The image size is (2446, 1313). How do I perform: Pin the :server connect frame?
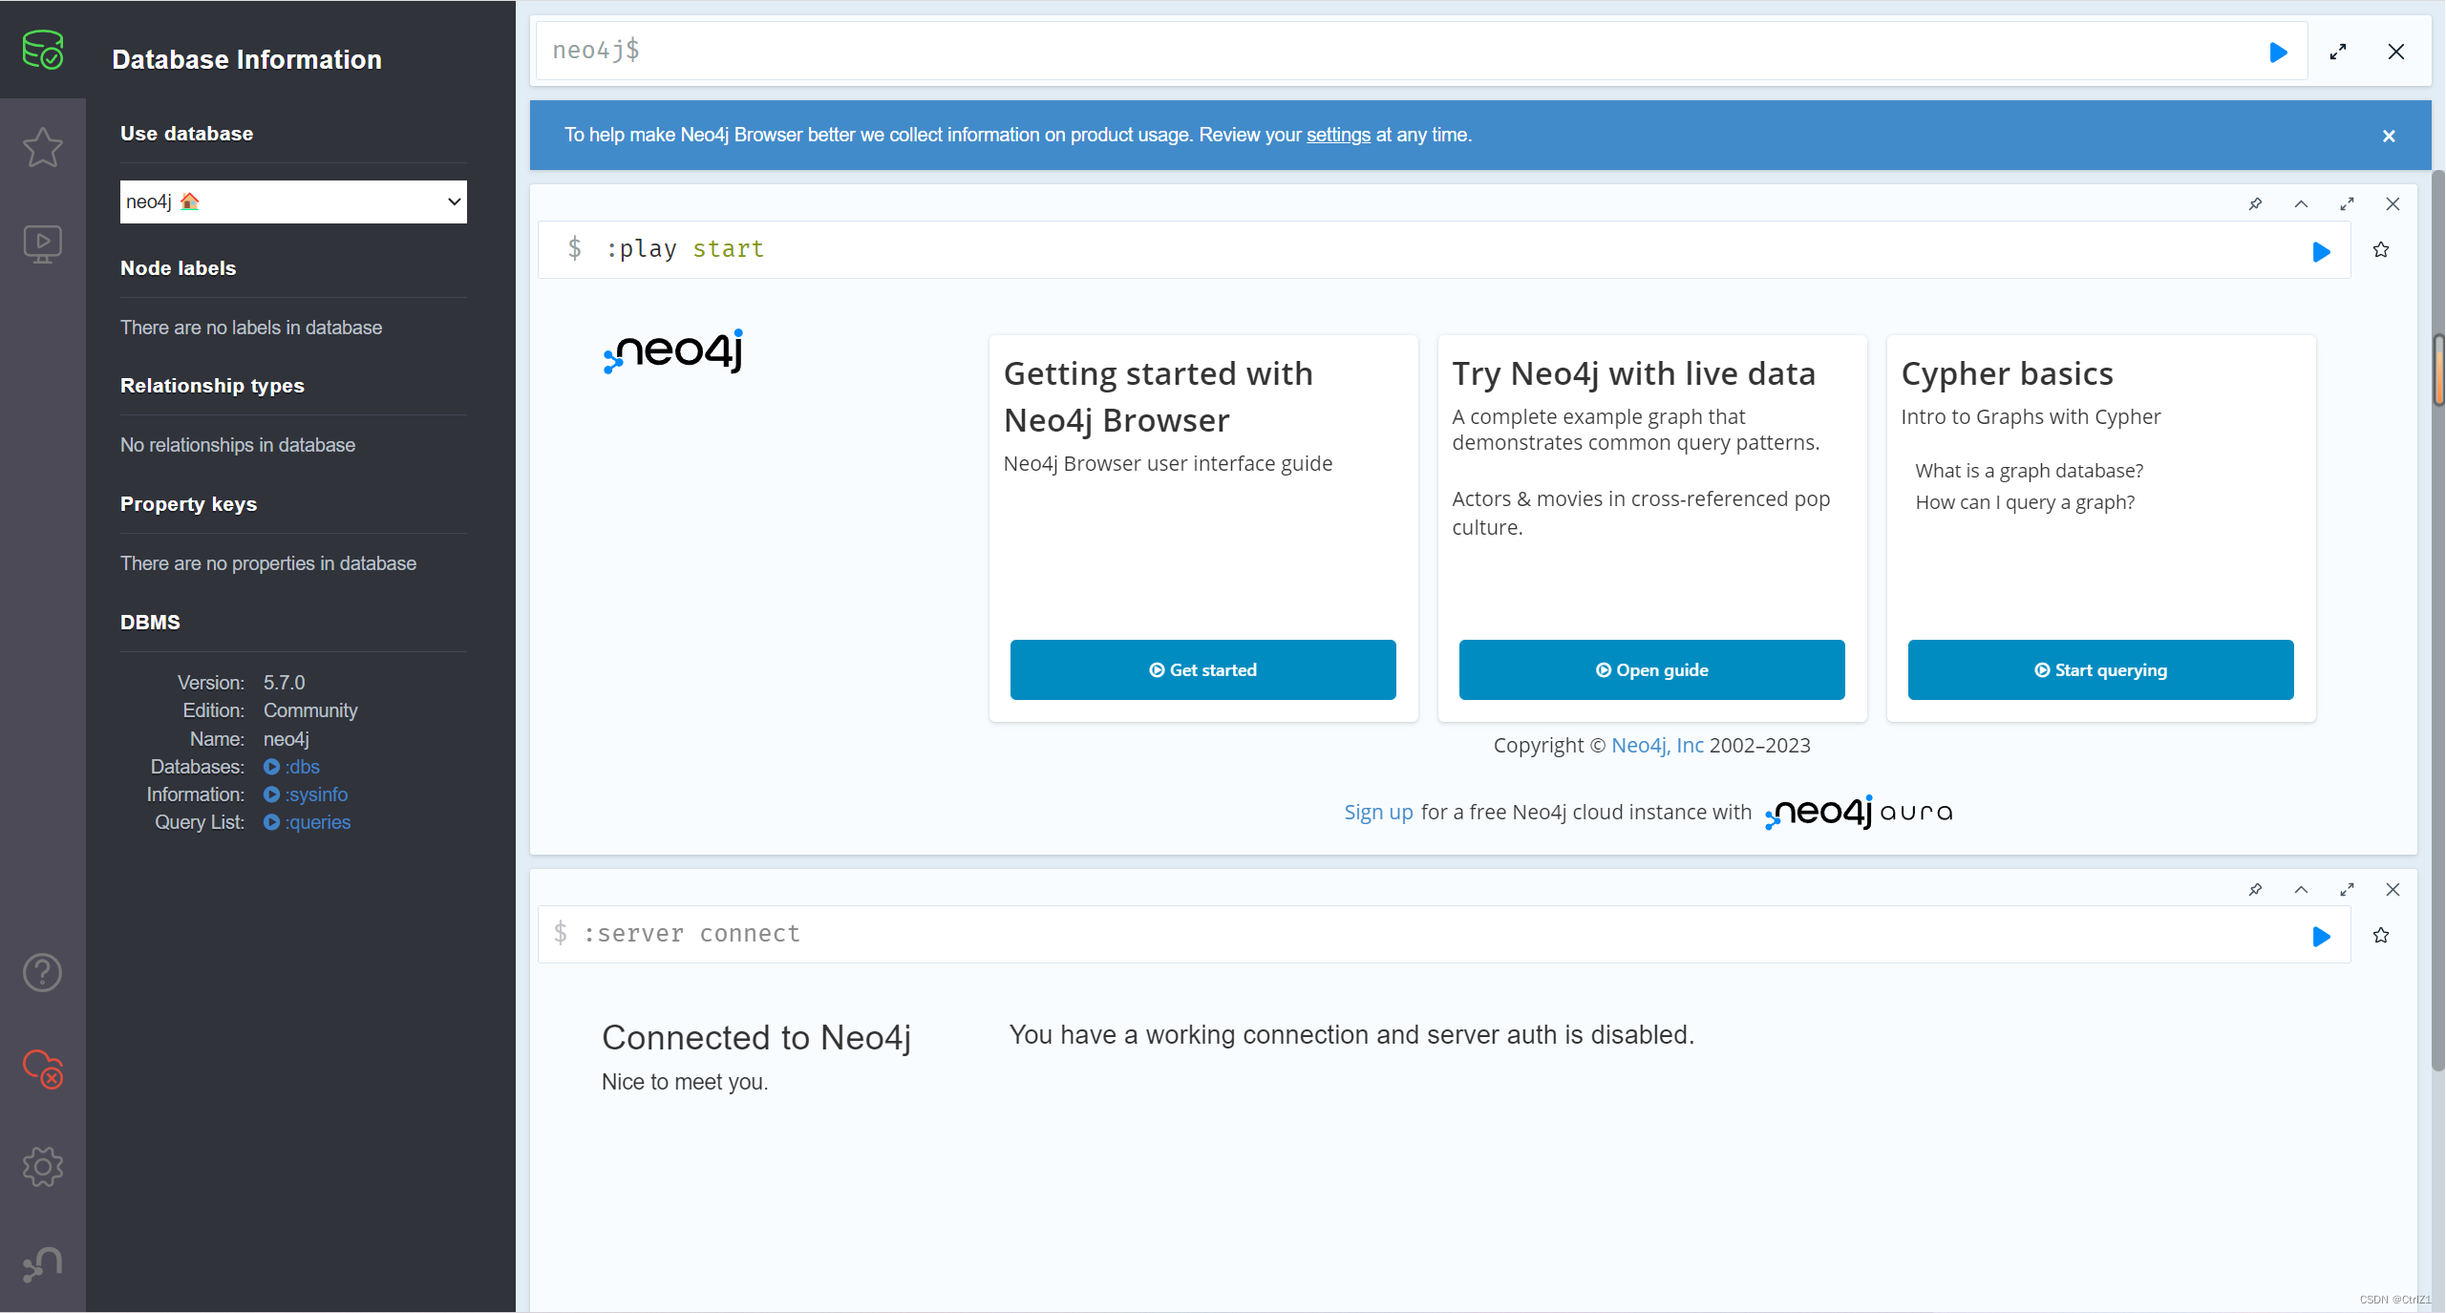coord(2255,889)
